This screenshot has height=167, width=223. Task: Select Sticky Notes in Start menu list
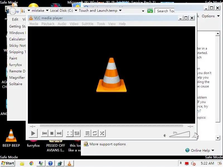pyautogui.click(x=17, y=46)
